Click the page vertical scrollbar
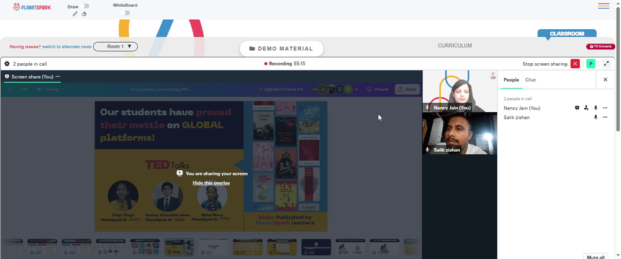 coord(618,69)
